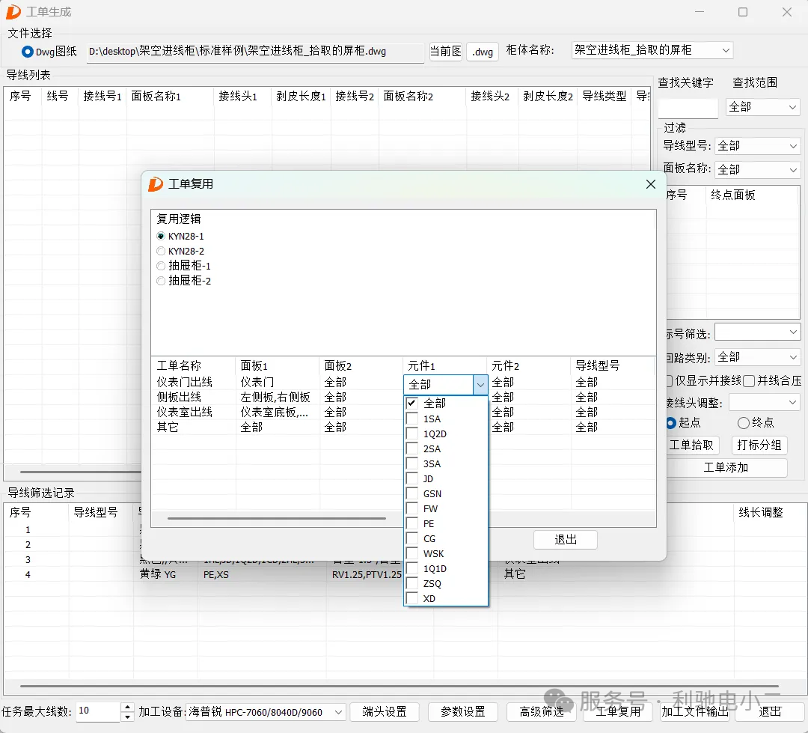Enable the JD checkbox
The width and height of the screenshot is (808, 733).
point(411,478)
